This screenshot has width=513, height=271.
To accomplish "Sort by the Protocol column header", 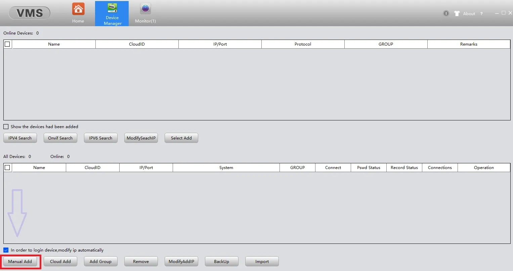I will [303, 44].
